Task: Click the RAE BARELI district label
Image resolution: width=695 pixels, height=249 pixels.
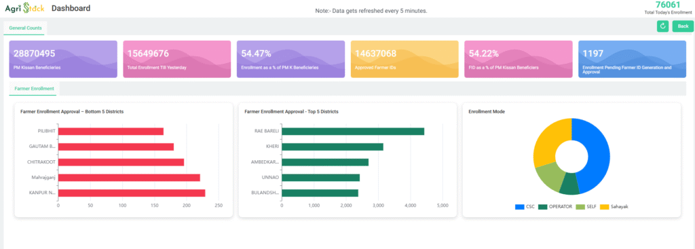Action: (x=266, y=131)
